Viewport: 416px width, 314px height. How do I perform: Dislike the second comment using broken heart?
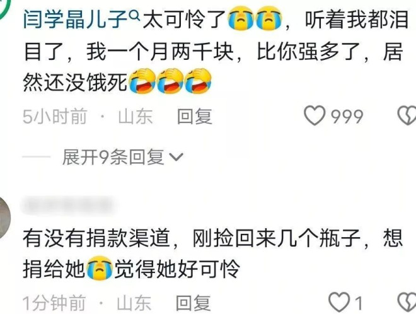click(x=407, y=302)
